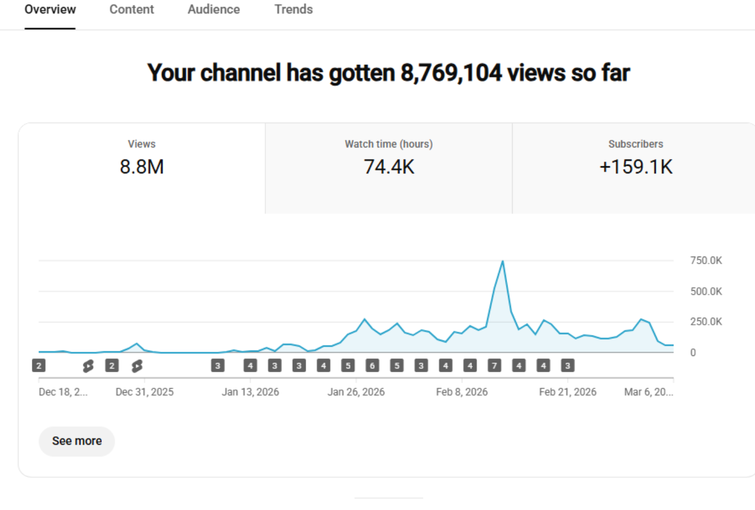Select marker 3 above Feb 21, 2026

click(x=568, y=366)
